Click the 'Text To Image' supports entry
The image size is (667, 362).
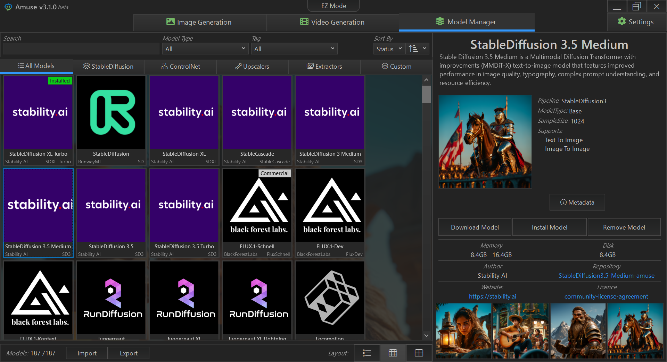564,140
